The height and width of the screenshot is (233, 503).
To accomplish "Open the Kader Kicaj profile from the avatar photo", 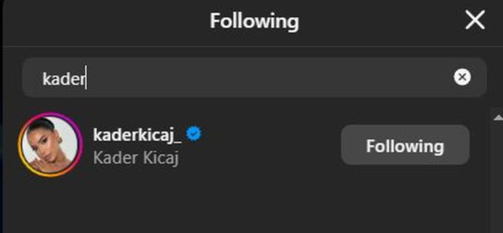I will (50, 144).
